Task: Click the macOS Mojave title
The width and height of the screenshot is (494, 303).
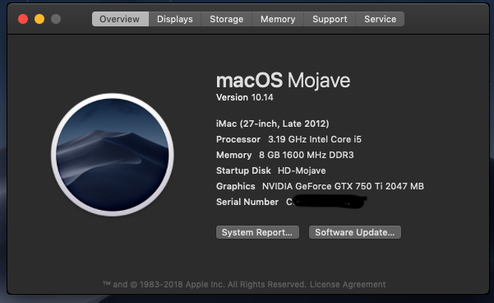Action: (283, 80)
